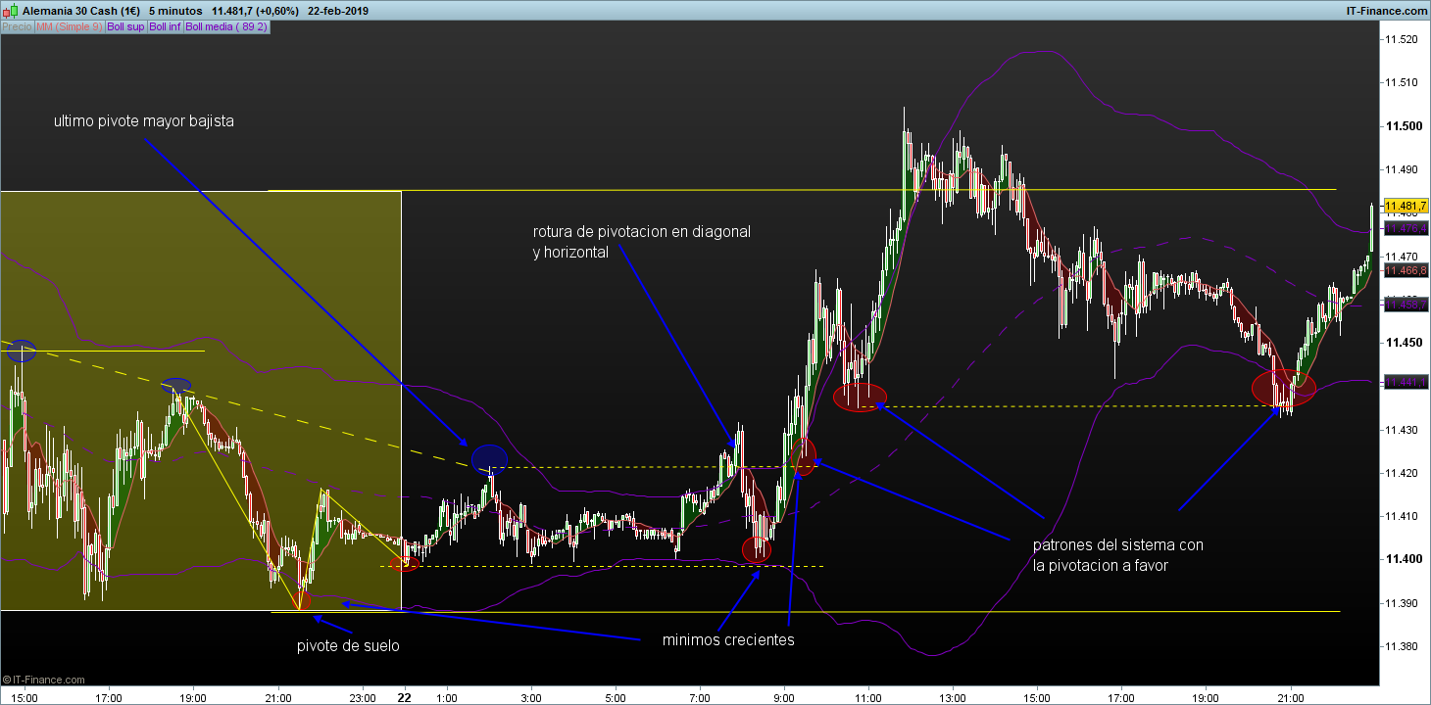1431x705 pixels.
Task: Open the Boll media ( 89 2) indicator label
Action: [226, 26]
